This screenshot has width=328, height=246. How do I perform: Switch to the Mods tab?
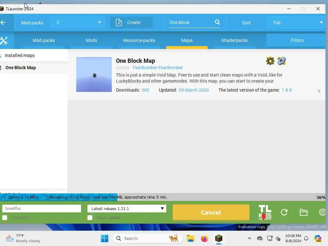click(x=91, y=40)
